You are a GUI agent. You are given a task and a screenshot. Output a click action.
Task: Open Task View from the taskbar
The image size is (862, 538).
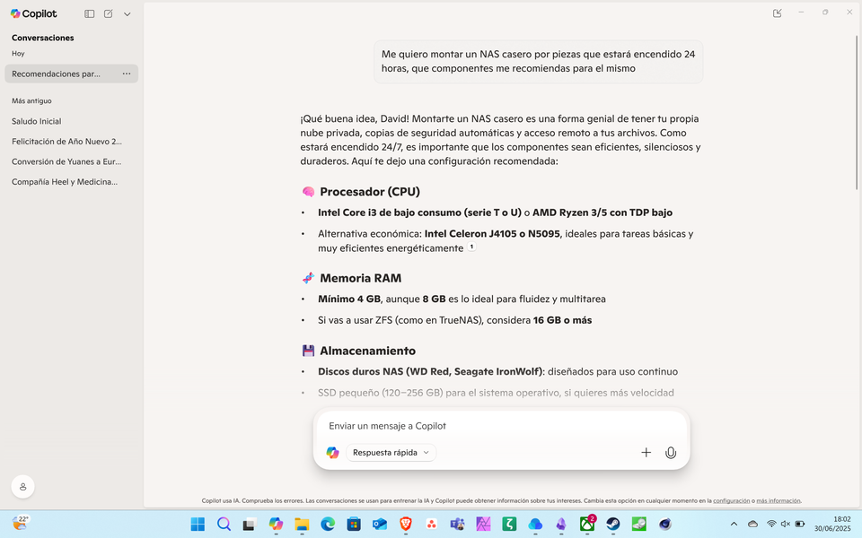pos(250,525)
